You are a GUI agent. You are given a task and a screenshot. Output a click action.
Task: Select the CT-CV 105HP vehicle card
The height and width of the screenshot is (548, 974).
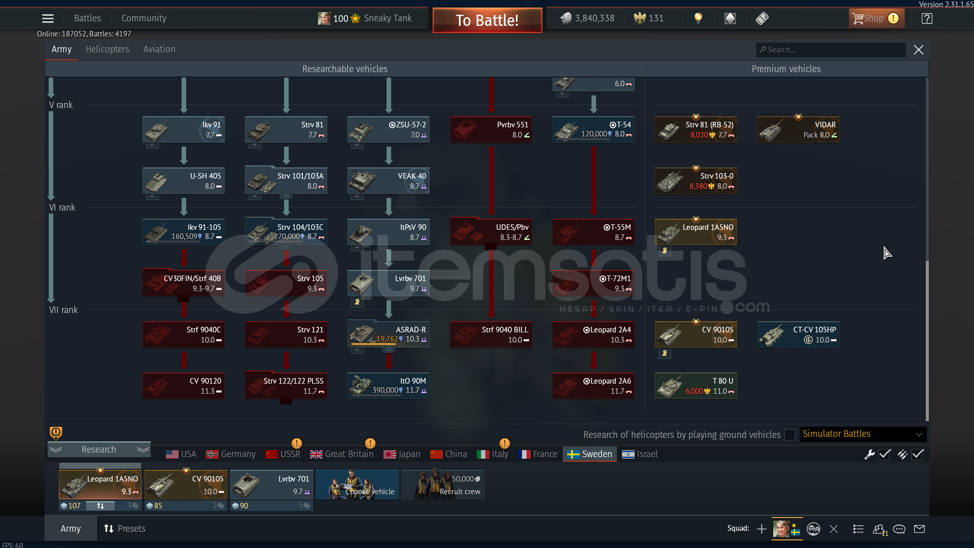click(x=798, y=334)
